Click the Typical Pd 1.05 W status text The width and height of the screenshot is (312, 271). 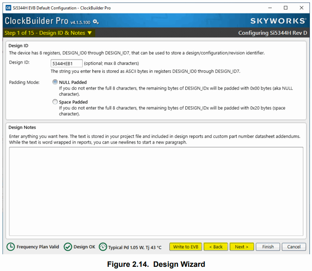pyautogui.click(x=135, y=248)
